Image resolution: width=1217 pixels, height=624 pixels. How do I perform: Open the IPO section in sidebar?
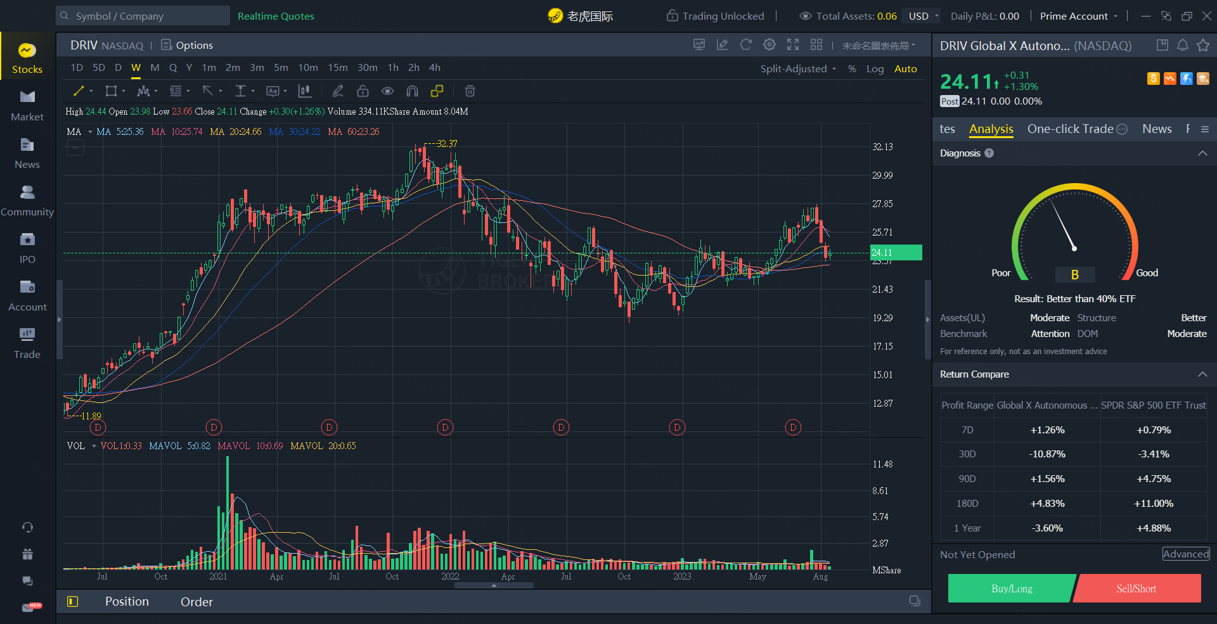pos(27,248)
